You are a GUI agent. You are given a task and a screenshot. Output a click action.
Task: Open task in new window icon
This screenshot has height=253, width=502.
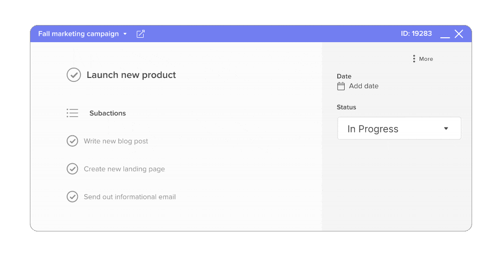[x=141, y=34]
